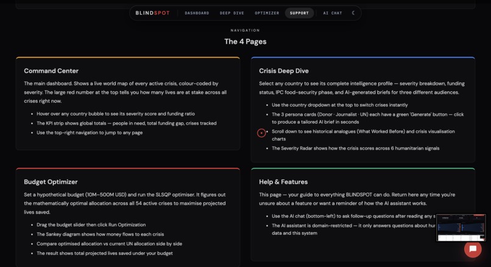Click the Budget Optimizer card title
Image resolution: width=491 pixels, height=267 pixels.
pos(51,182)
